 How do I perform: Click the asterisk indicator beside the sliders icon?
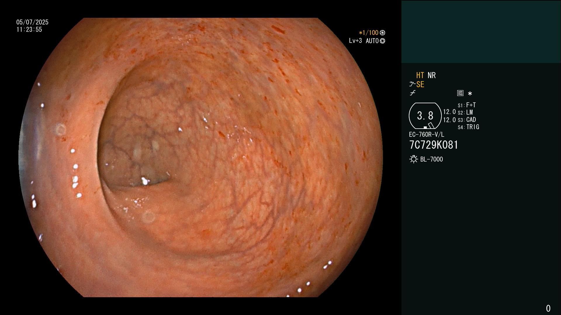(470, 94)
